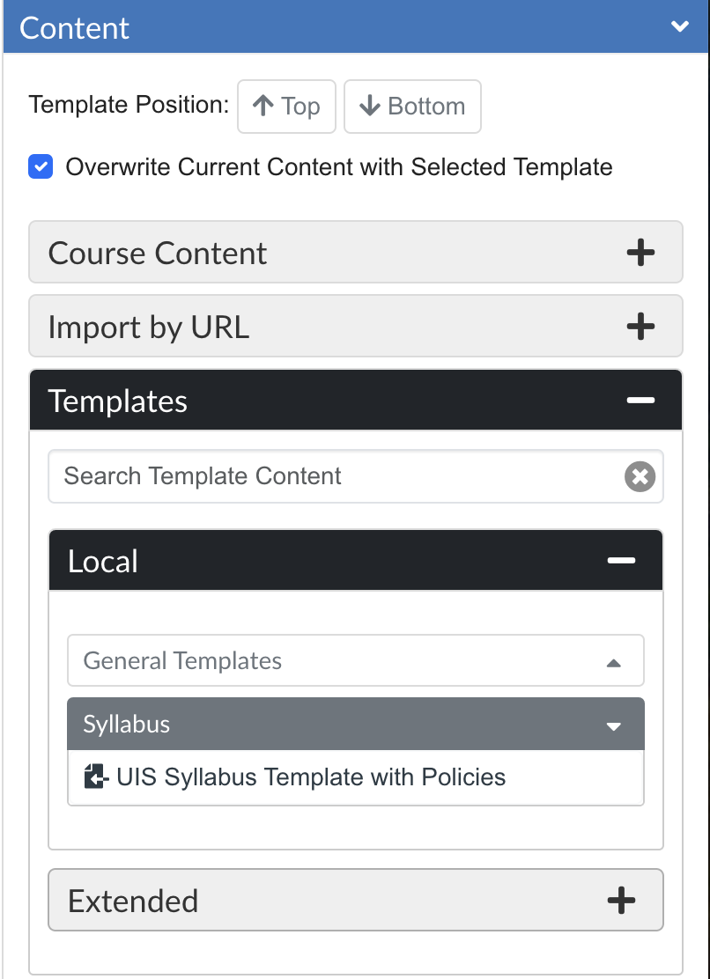
Task: Focus the Search Template Content field
Action: 337,475
